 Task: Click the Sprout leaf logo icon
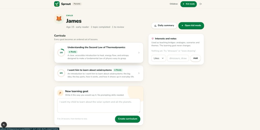[57, 4]
